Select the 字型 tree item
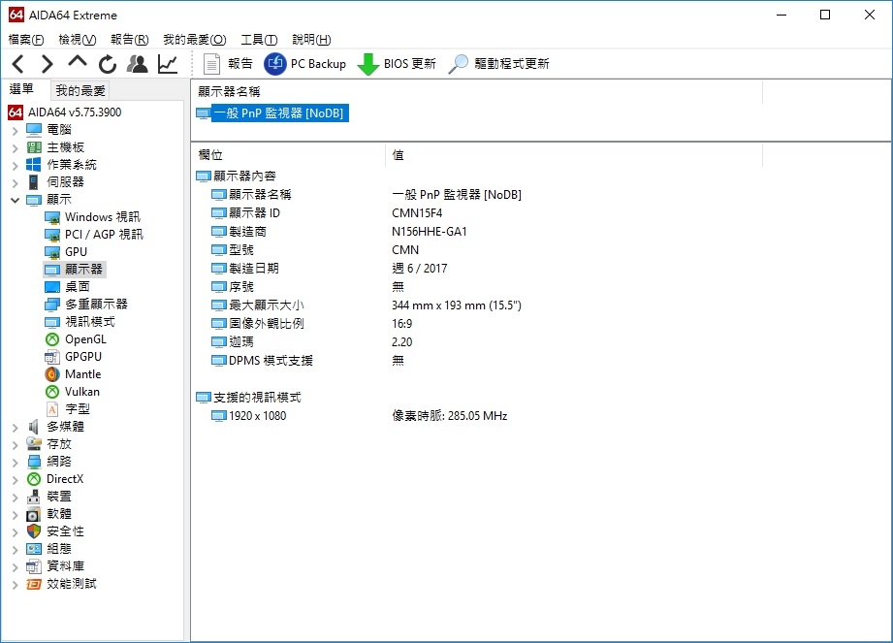Viewport: 893px width, 643px height. click(67, 409)
